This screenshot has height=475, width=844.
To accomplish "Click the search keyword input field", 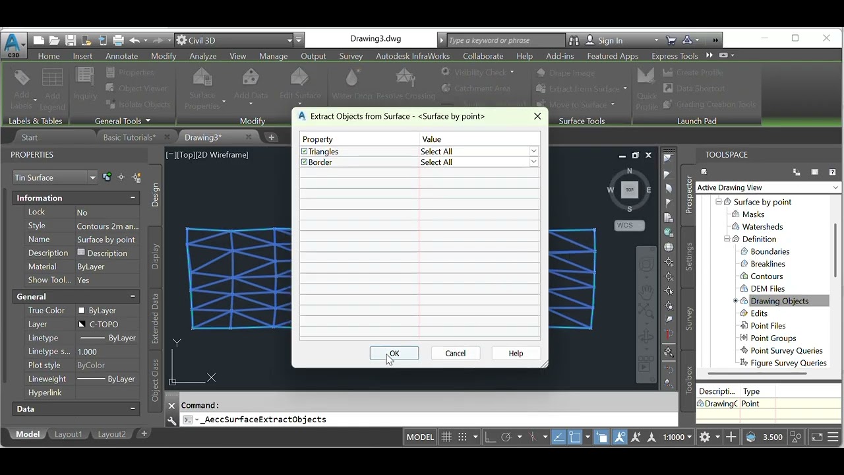I will click(x=505, y=40).
